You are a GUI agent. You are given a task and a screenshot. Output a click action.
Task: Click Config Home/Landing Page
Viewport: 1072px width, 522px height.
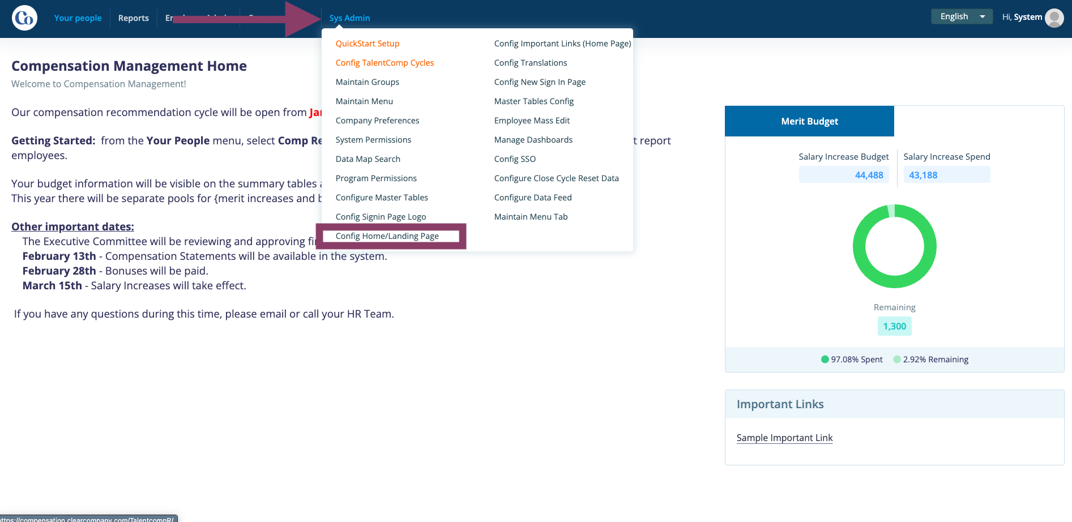387,236
